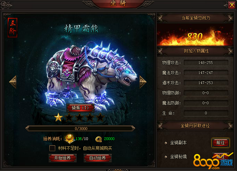This screenshot has width=237, height=171.
Task: Click the 生命 value field
Action: (x=206, y=113)
